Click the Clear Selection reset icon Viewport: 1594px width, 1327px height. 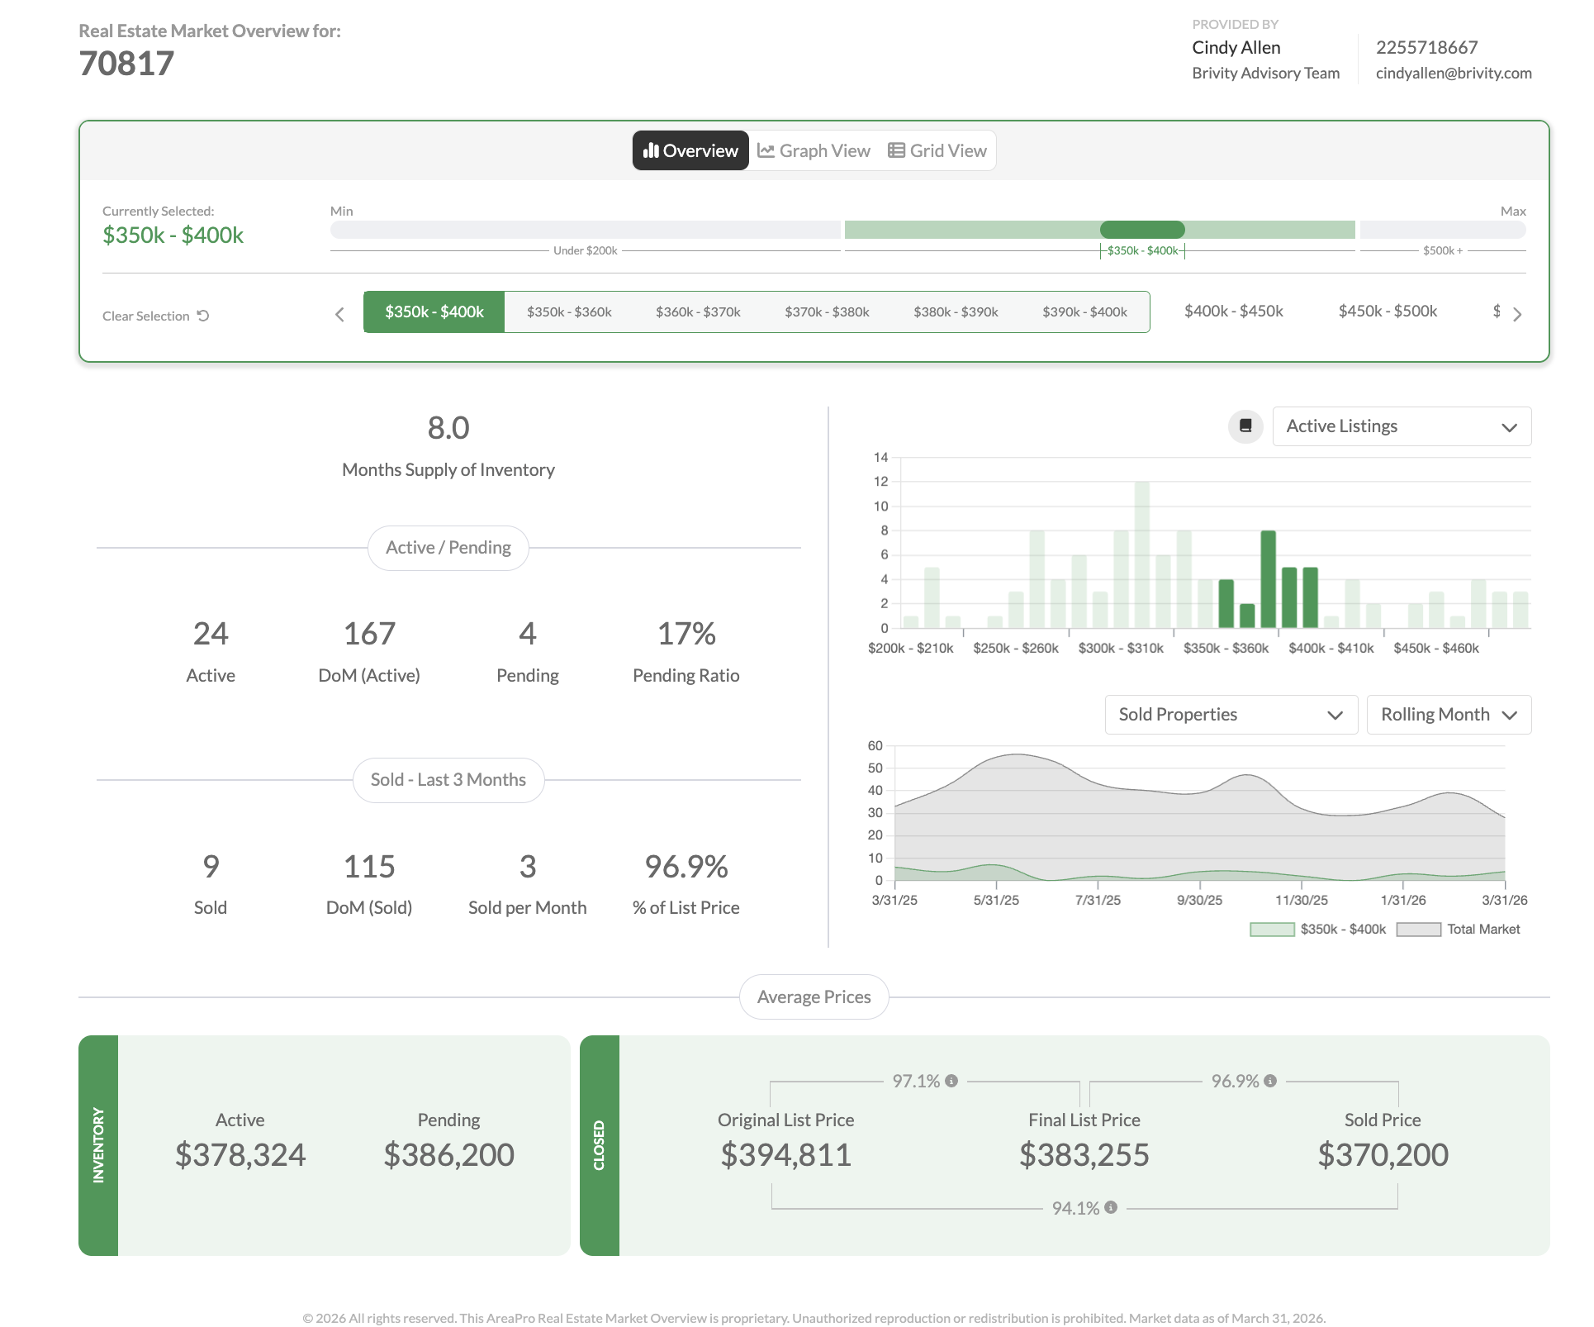coord(203,316)
